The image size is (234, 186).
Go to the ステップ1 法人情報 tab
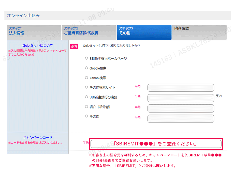(34, 32)
